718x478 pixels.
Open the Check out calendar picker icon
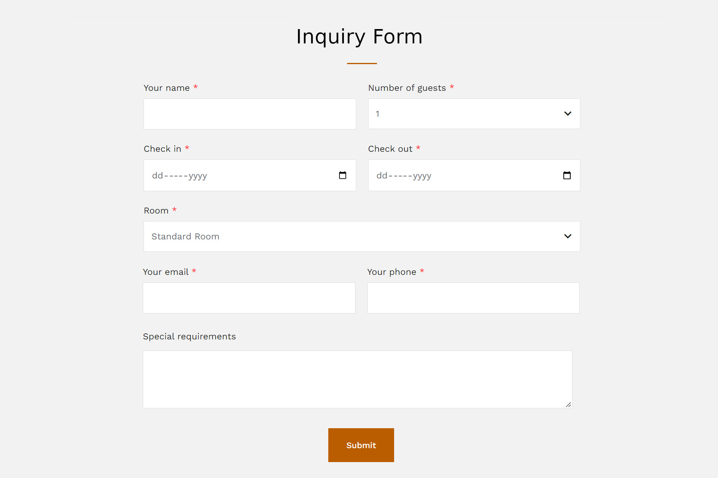[x=567, y=175]
